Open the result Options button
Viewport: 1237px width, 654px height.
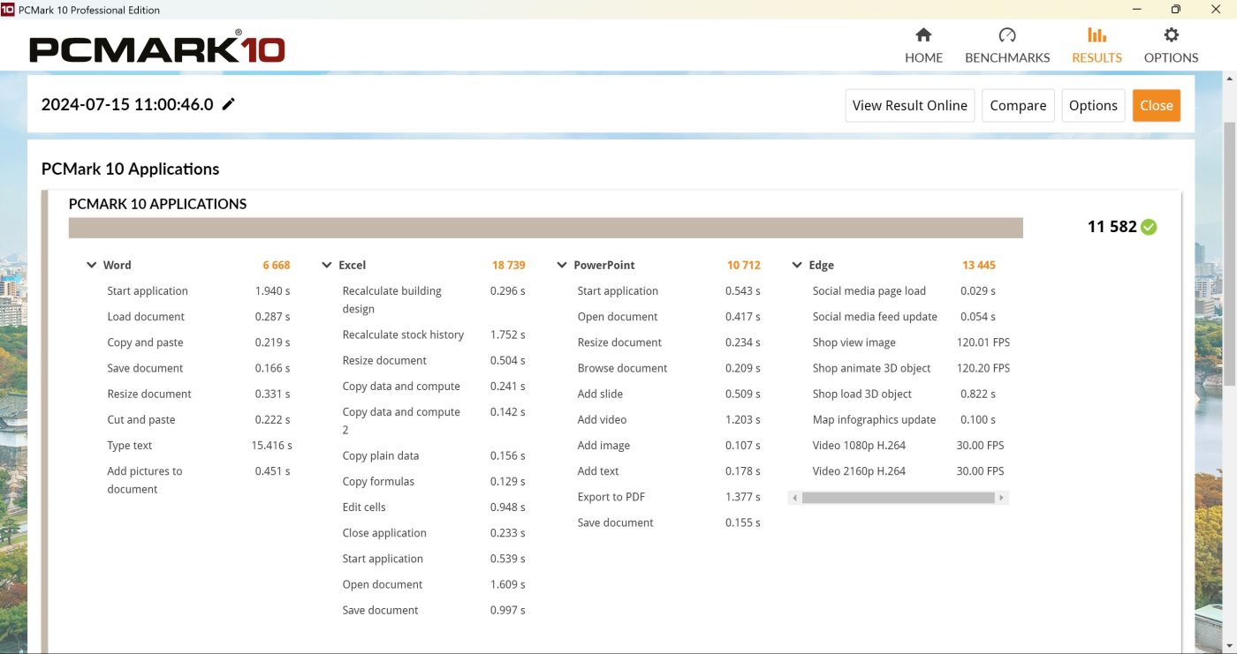(x=1093, y=105)
